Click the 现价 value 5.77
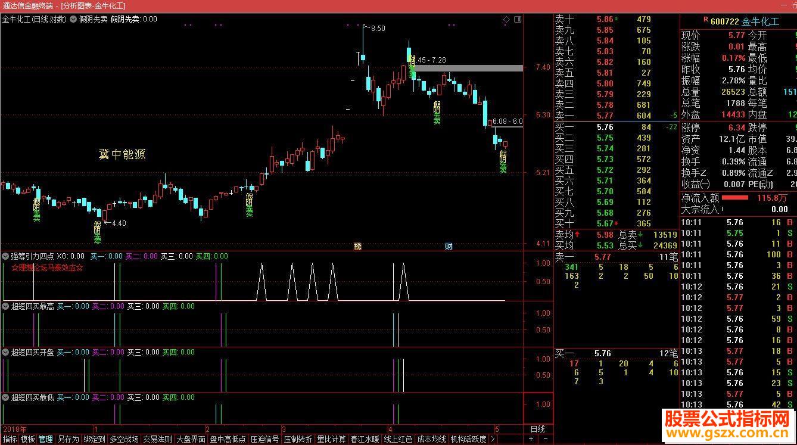This screenshot has width=797, height=445. (x=736, y=36)
